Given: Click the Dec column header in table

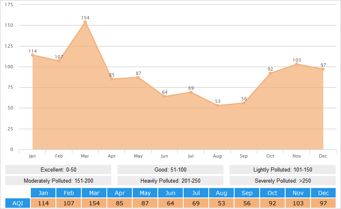Looking at the screenshot, I should click(323, 193).
